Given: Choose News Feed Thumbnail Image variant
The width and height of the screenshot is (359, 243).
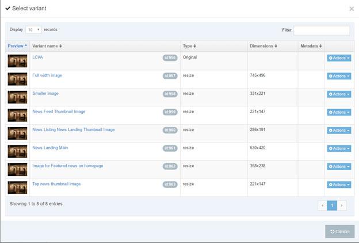Looking at the screenshot, I should pyautogui.click(x=59, y=111).
